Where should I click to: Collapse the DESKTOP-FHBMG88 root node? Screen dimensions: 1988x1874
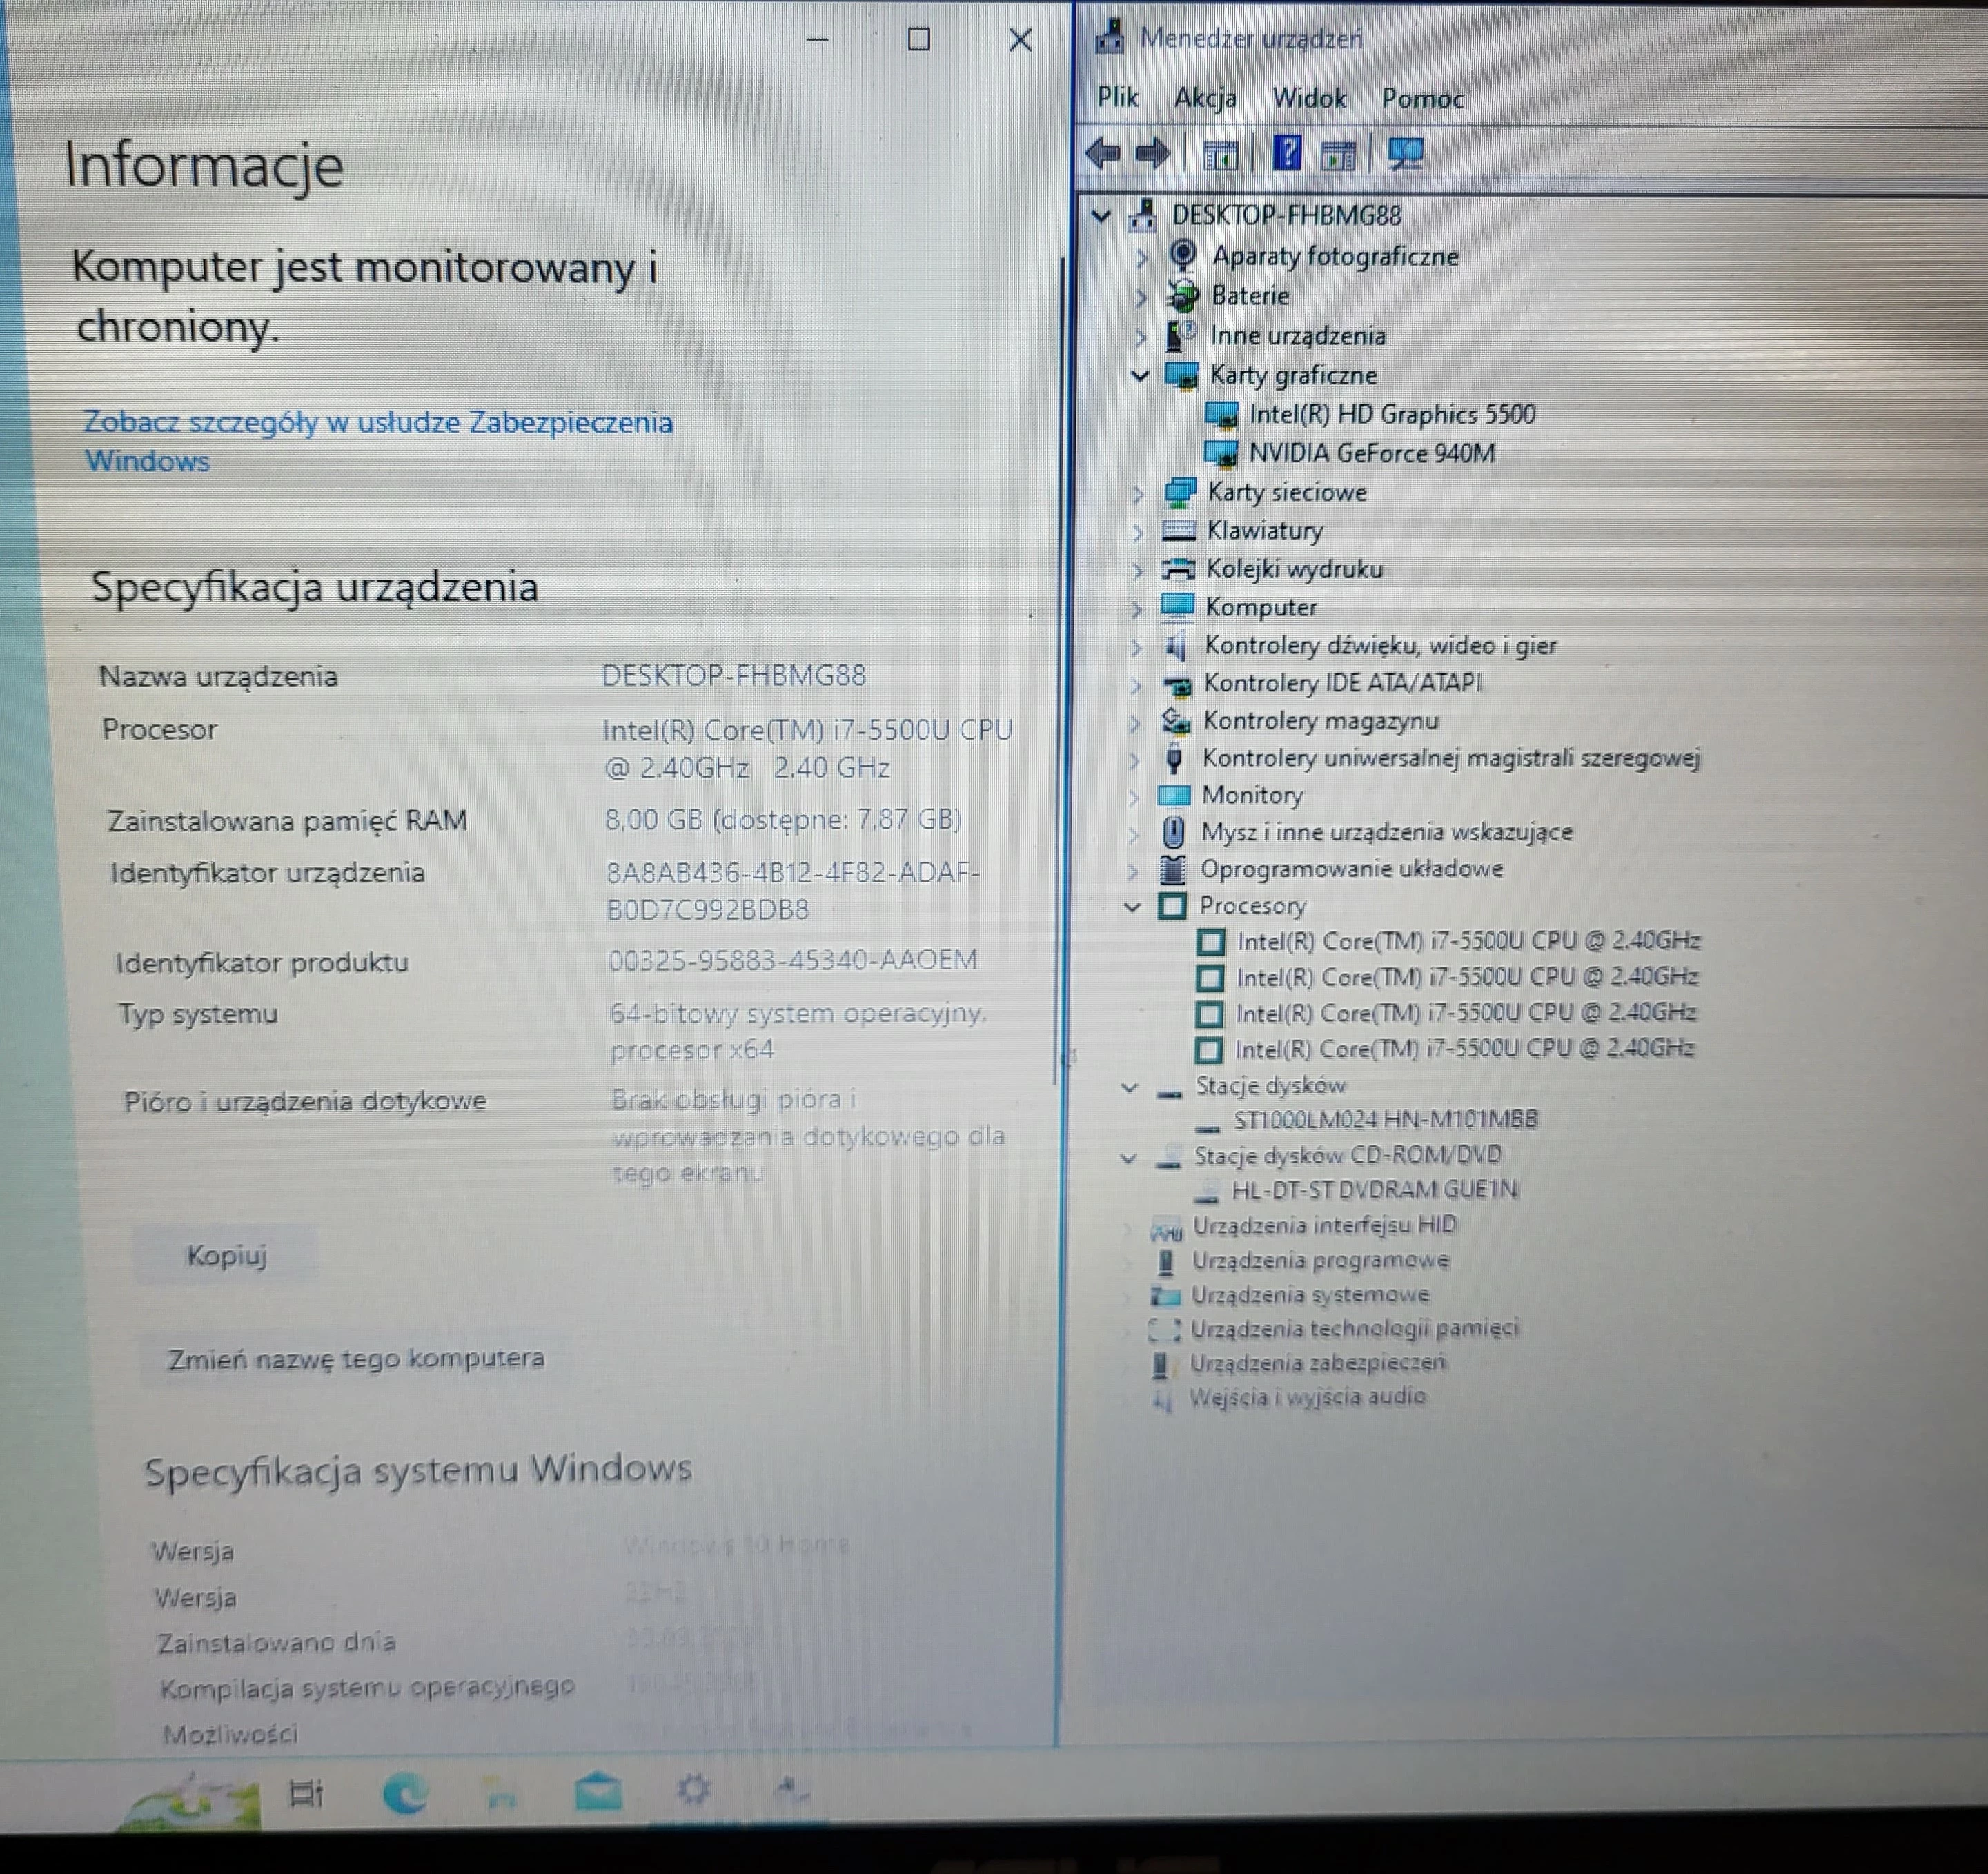1101,215
